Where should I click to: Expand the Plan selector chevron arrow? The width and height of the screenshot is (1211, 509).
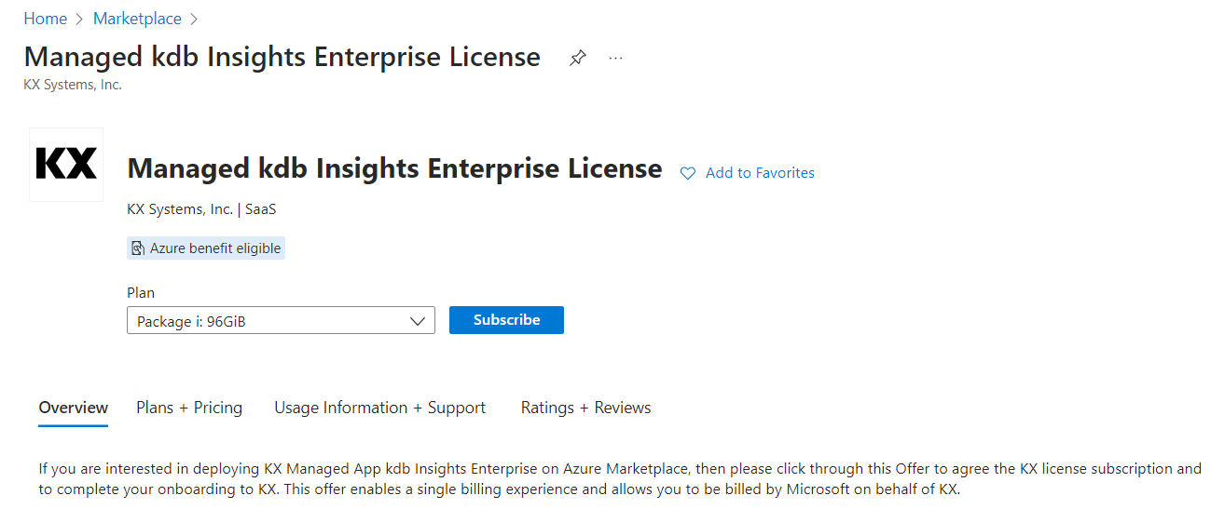[x=418, y=321]
